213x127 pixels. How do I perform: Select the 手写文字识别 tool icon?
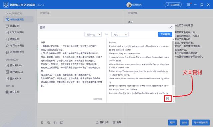coord(7,46)
